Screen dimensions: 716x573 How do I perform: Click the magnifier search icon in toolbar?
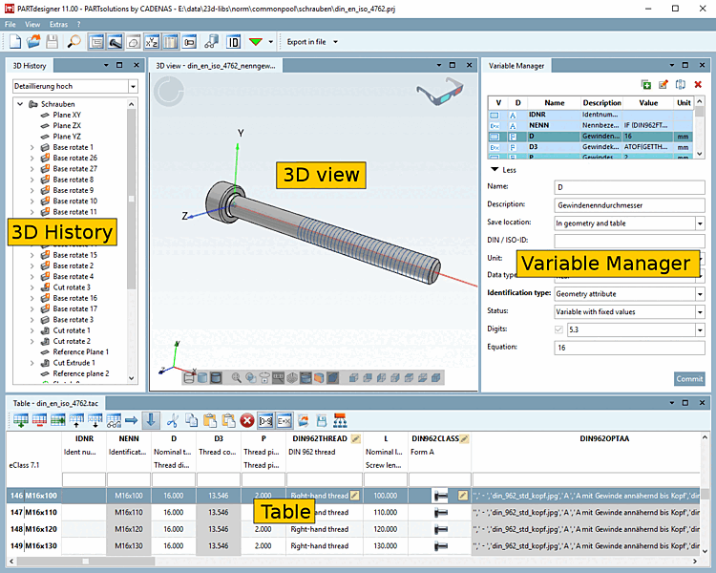[x=74, y=42]
